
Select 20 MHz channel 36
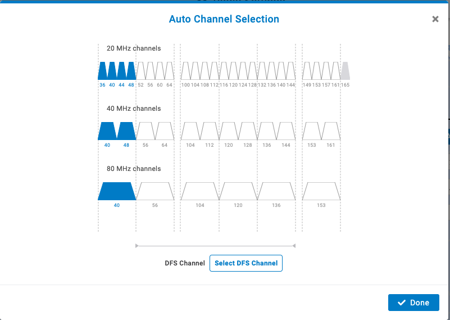coord(102,71)
